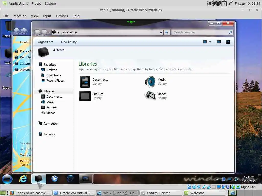The image size is (262, 196).
Task: Open the Documents library icon in the main pane
Action: pyautogui.click(x=85, y=81)
